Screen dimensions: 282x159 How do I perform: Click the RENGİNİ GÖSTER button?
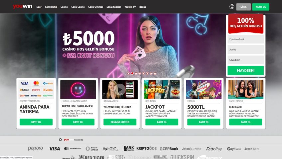tap(120, 122)
